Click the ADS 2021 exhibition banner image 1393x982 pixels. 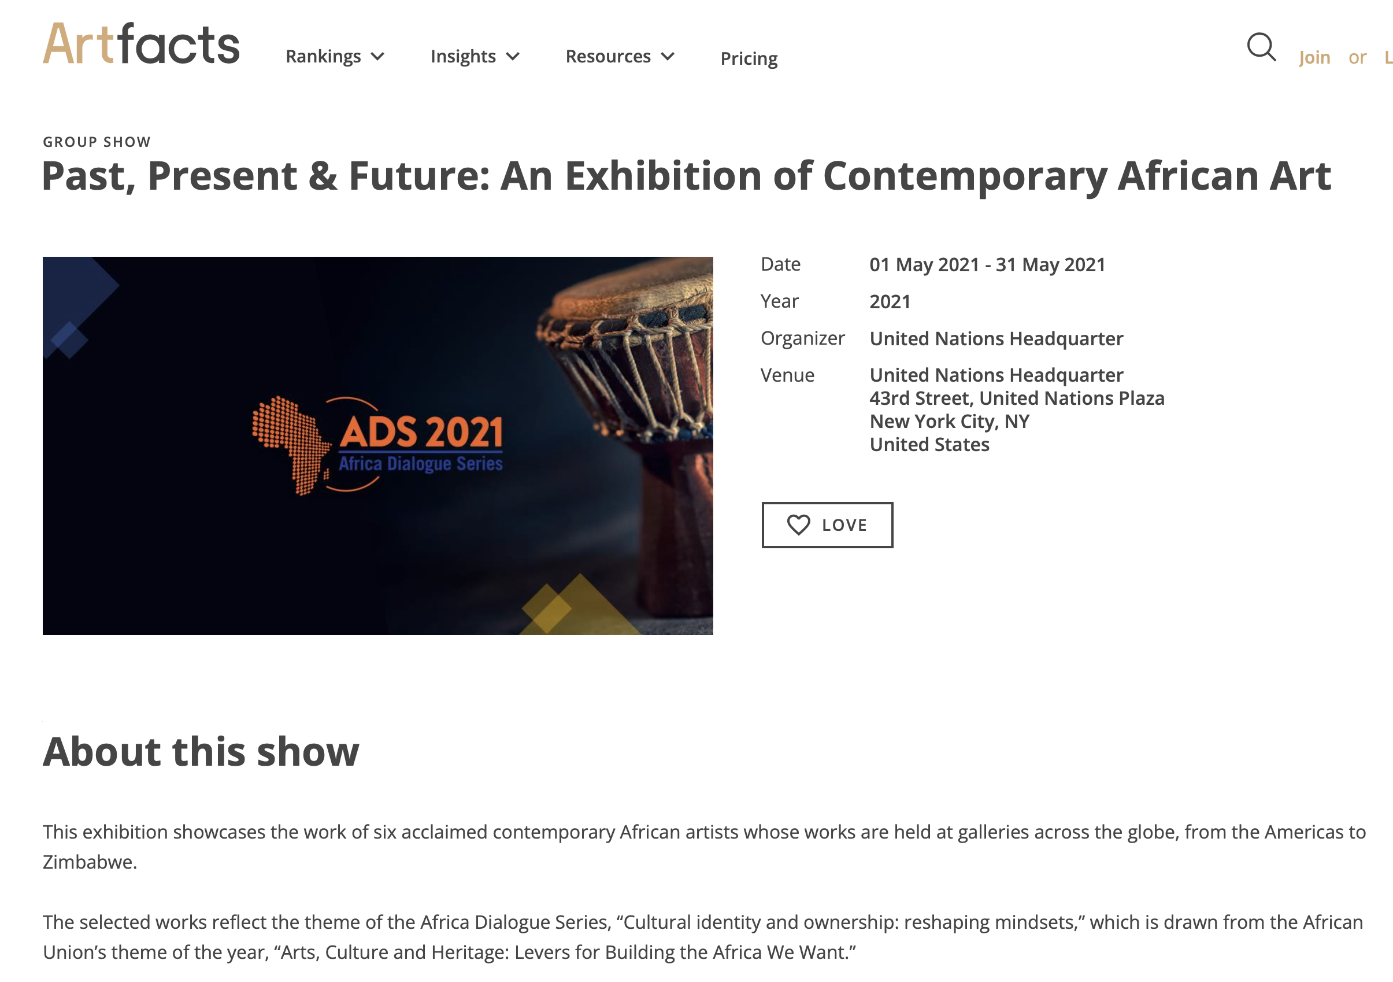coord(377,445)
